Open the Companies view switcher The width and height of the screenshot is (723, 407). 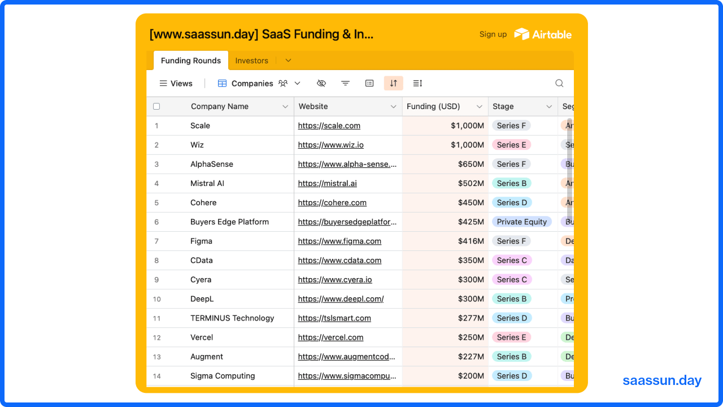(x=259, y=83)
